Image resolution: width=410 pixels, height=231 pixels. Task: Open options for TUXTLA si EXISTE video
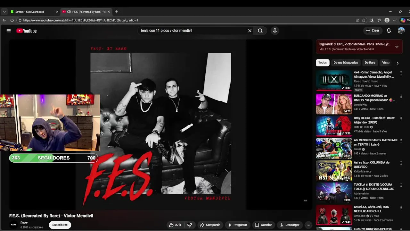pos(401,185)
